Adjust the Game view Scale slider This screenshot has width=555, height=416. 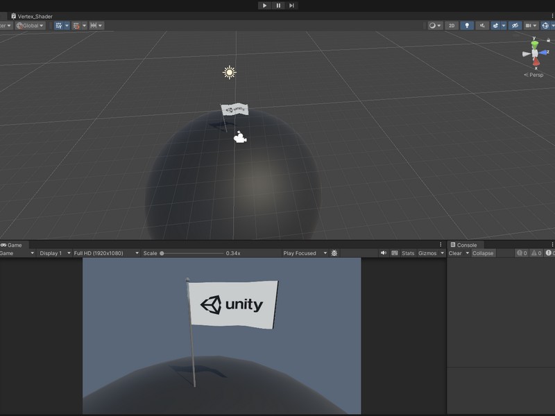point(193,253)
